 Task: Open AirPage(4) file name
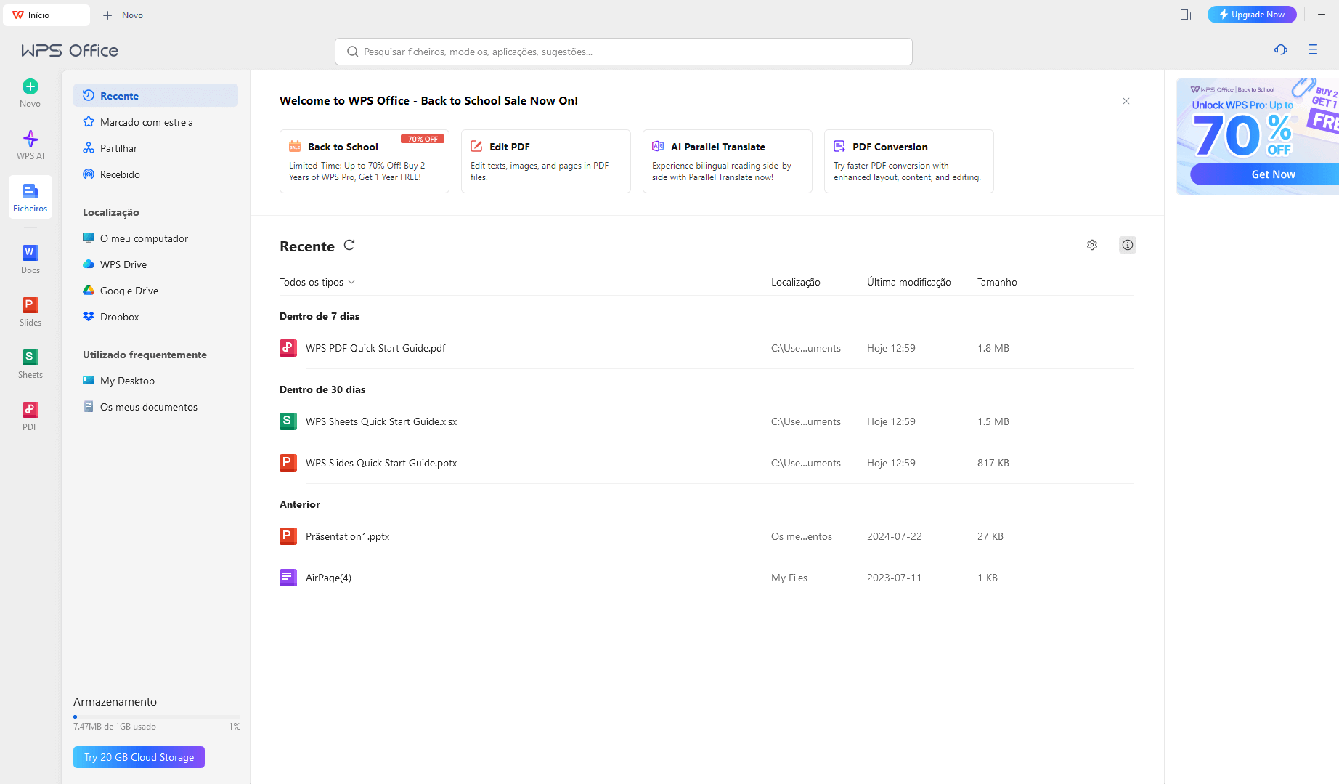click(328, 578)
